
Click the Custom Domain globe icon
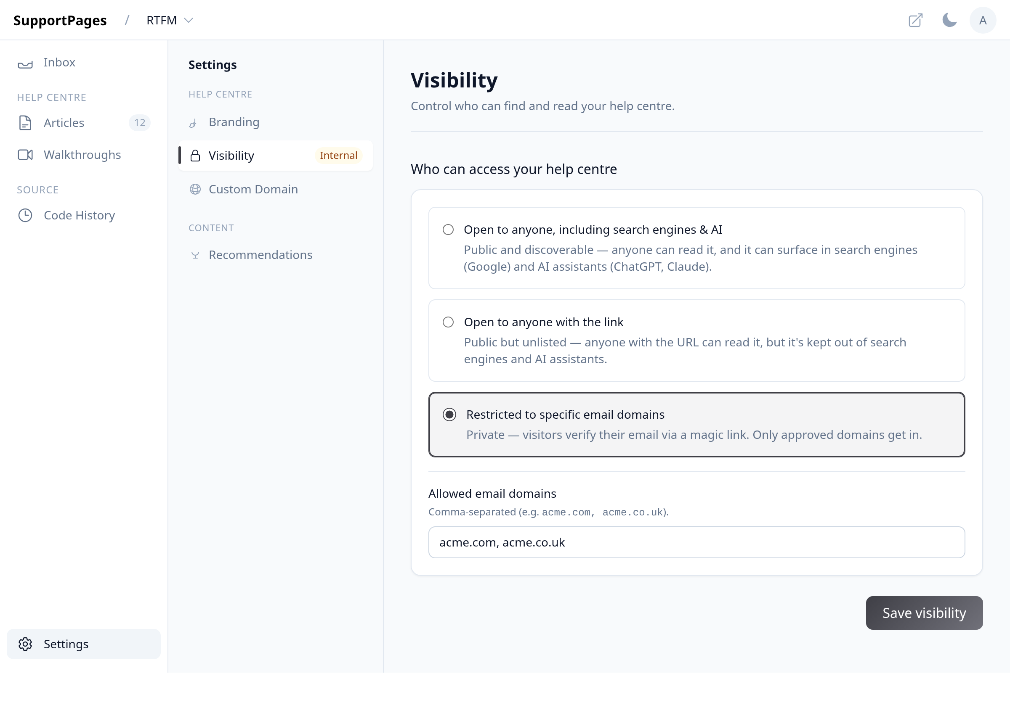(x=195, y=189)
